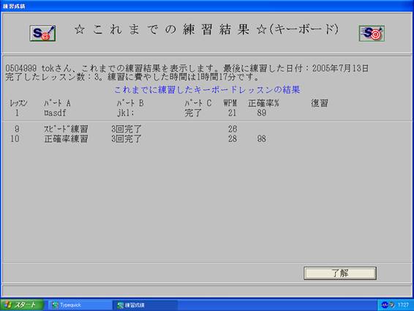Image resolution: width=414 pixels, height=311 pixels.
Task: Click 3回完了 in the lesson 10 row
Action: pyautogui.click(x=127, y=139)
